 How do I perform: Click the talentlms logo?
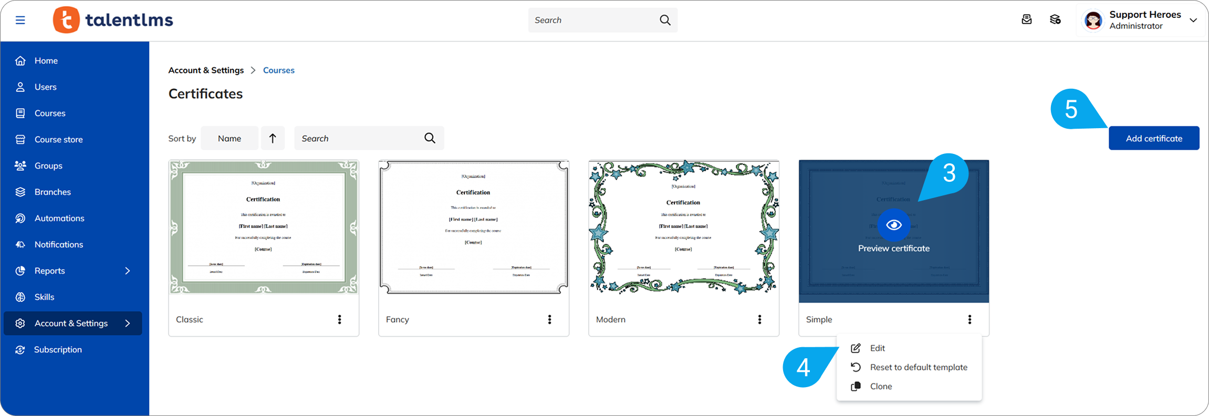coord(113,20)
